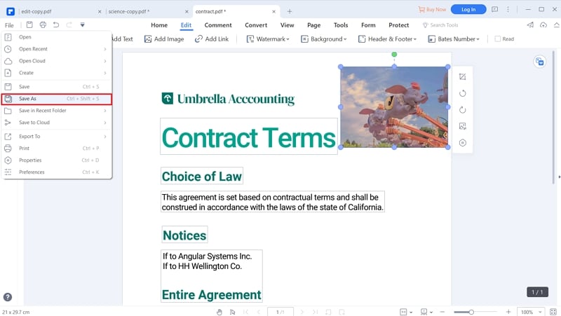The image size is (561, 316).
Task: Open the Page ribbon tab
Action: tap(313, 25)
